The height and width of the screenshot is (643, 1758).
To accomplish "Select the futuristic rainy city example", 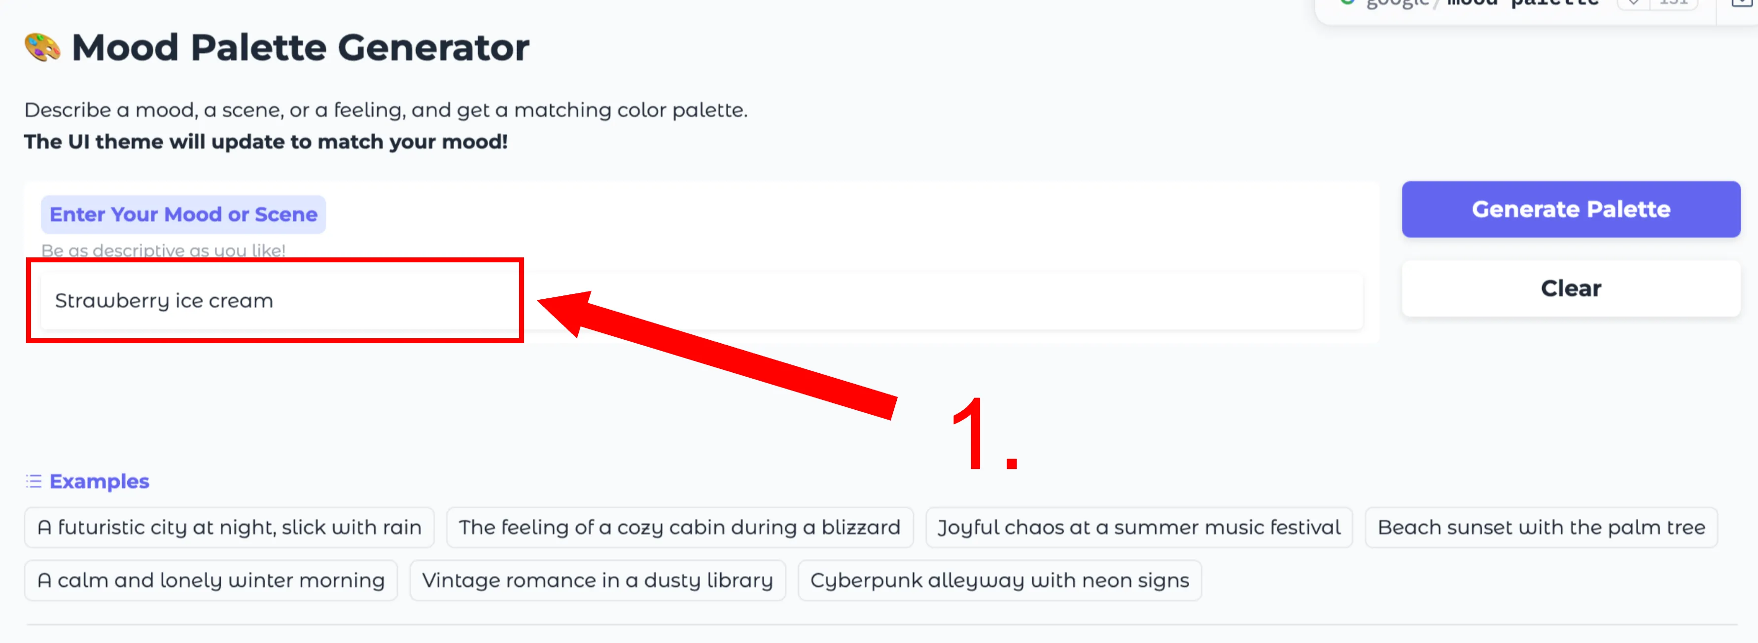I will (x=229, y=527).
